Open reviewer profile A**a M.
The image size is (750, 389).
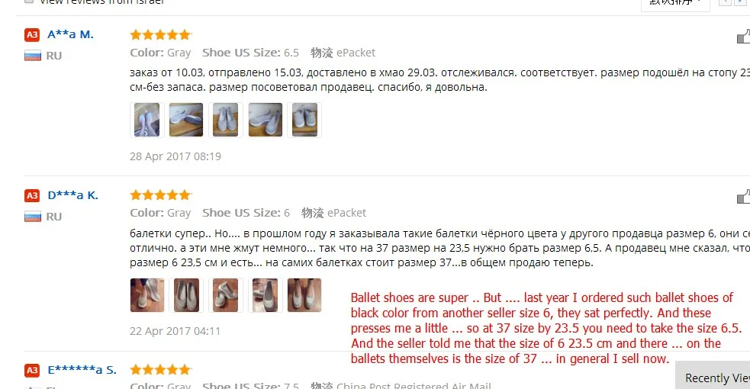[x=70, y=34]
